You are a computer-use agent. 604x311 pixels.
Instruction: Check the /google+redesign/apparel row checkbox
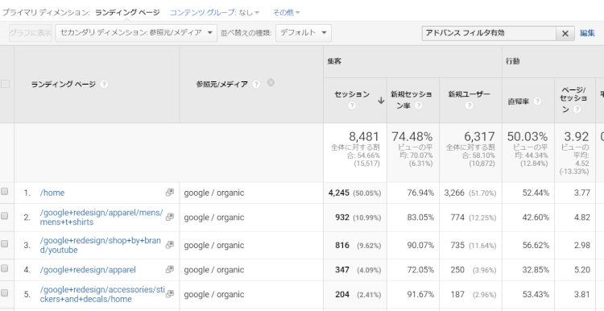5,268
